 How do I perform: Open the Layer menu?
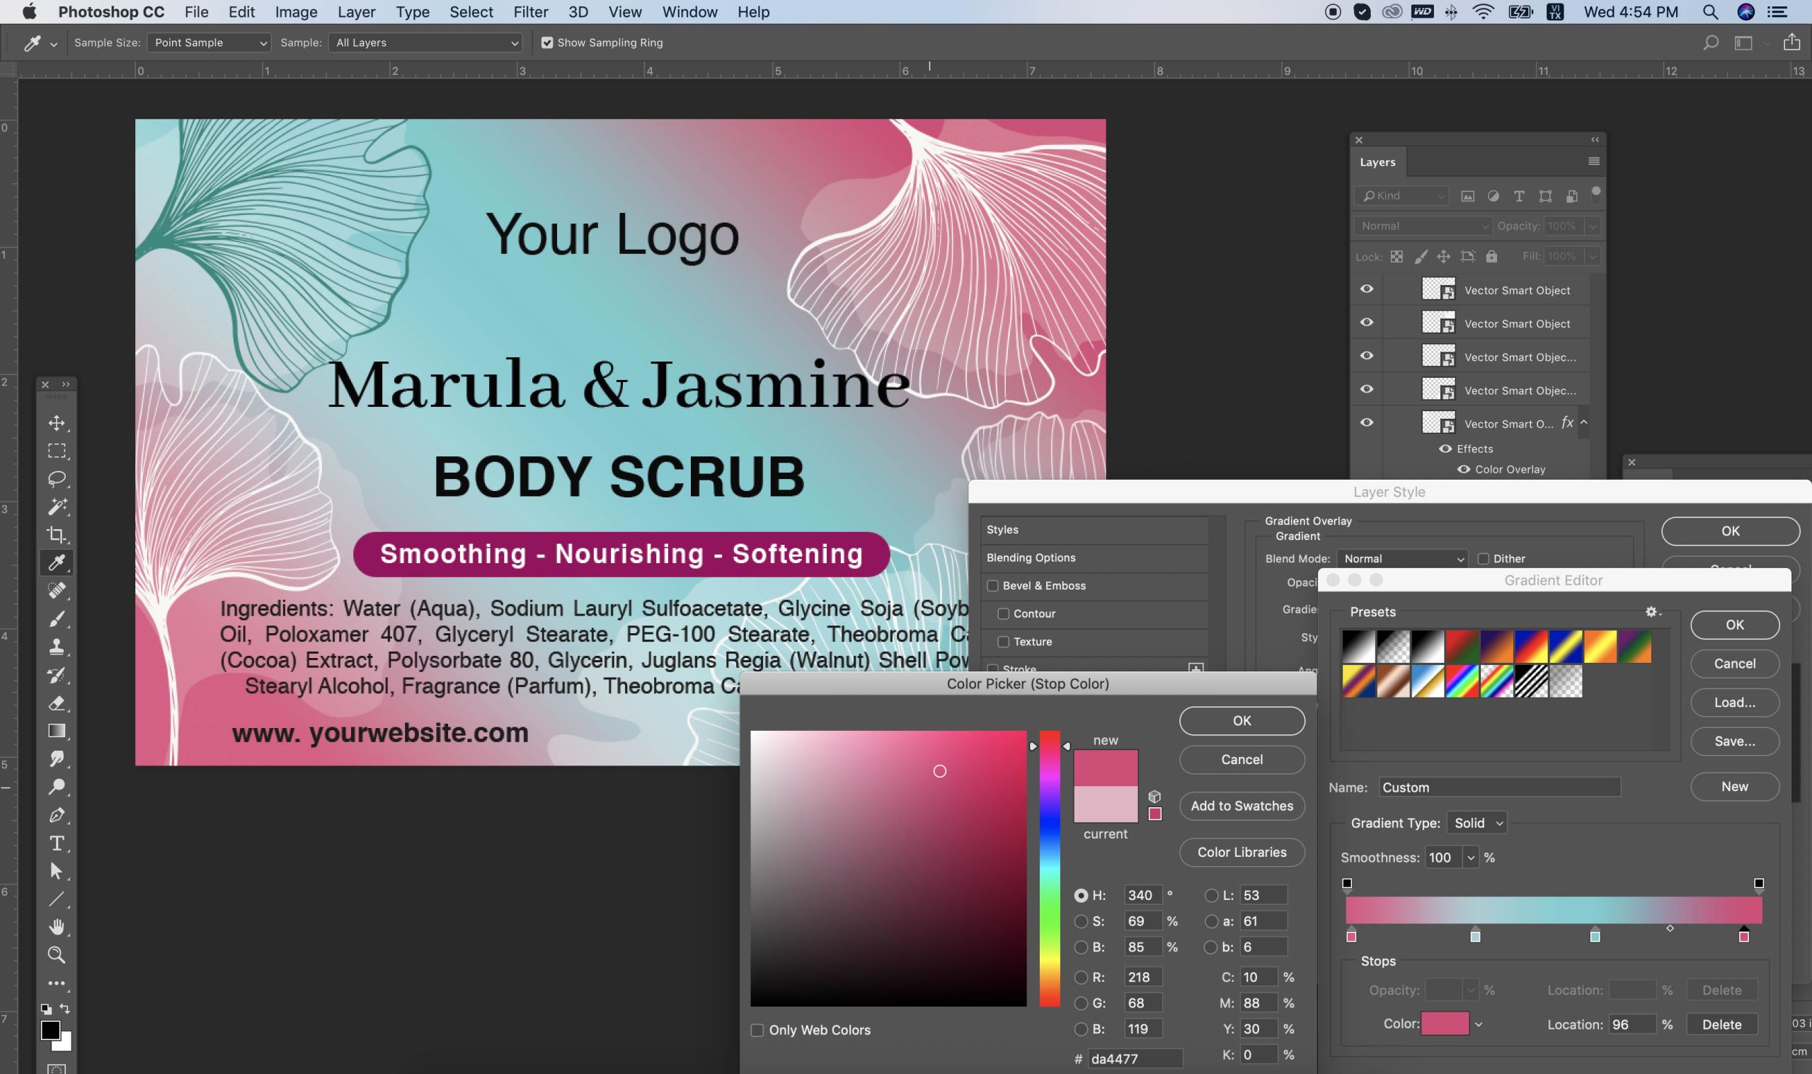[x=356, y=12]
